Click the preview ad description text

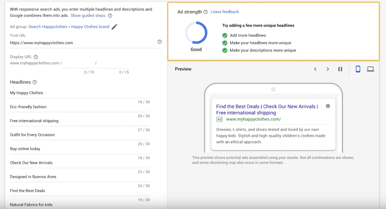(271, 136)
